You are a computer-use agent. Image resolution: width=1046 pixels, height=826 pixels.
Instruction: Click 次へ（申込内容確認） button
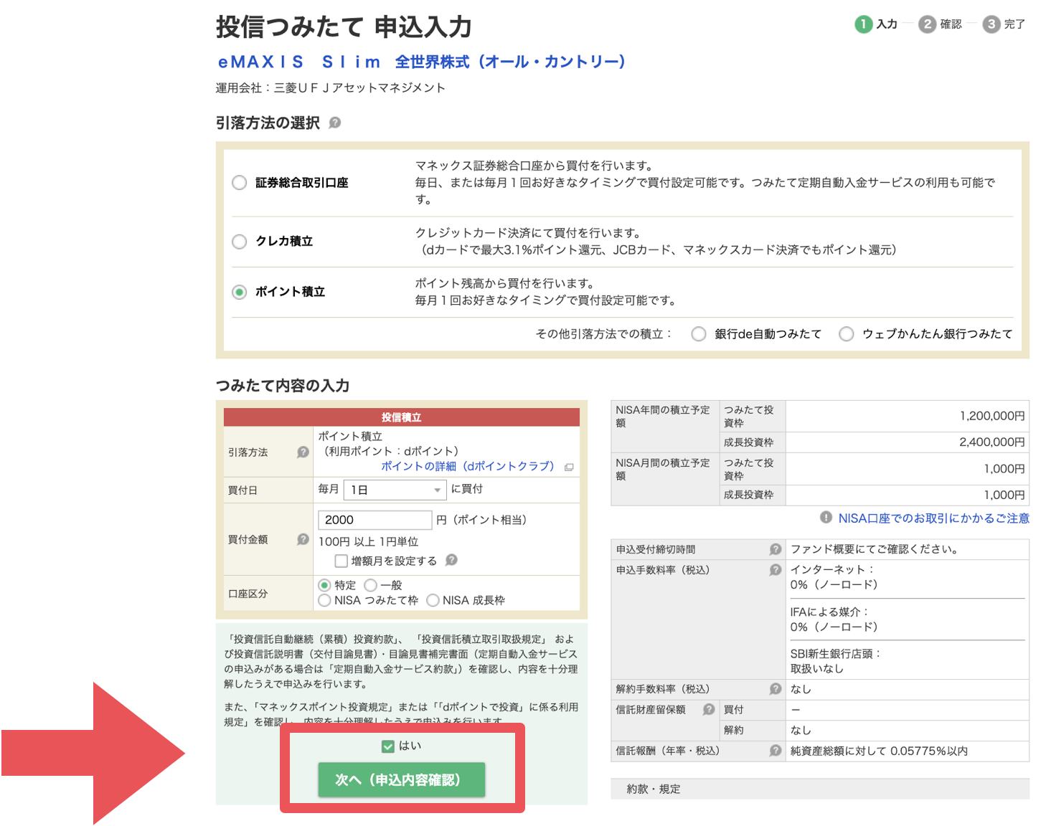[x=402, y=780]
